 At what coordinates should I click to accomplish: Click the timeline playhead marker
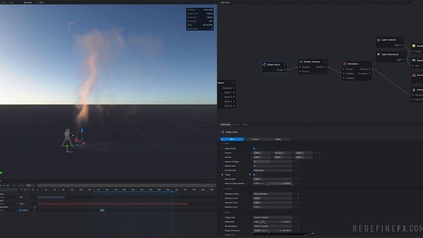click(171, 191)
